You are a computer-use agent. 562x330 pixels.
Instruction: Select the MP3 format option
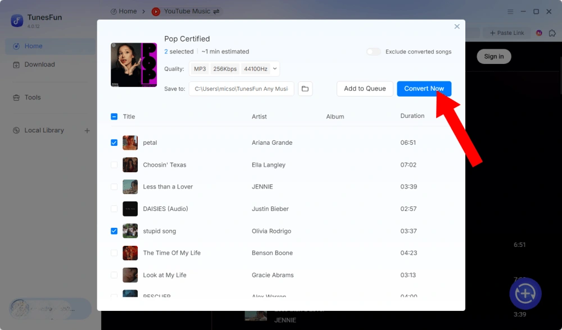point(200,68)
